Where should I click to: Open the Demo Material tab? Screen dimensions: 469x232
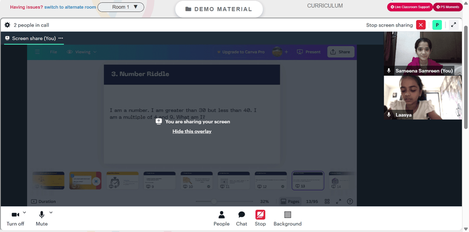[219, 9]
